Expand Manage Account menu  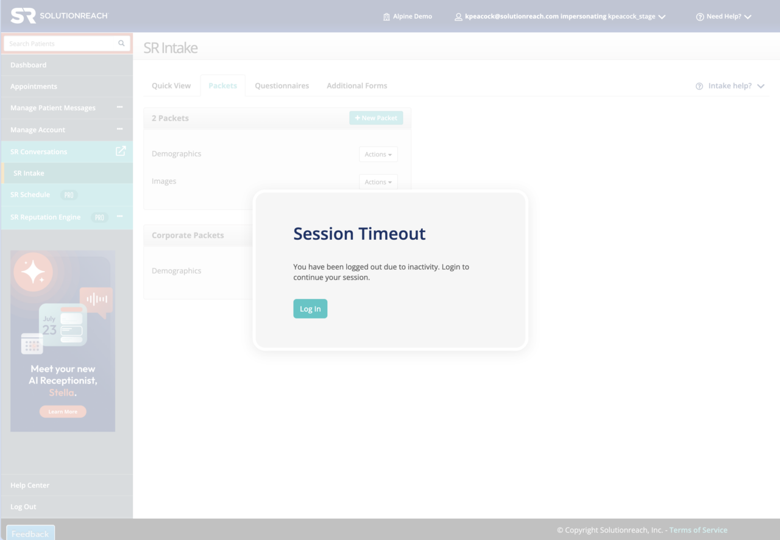pyautogui.click(x=120, y=129)
